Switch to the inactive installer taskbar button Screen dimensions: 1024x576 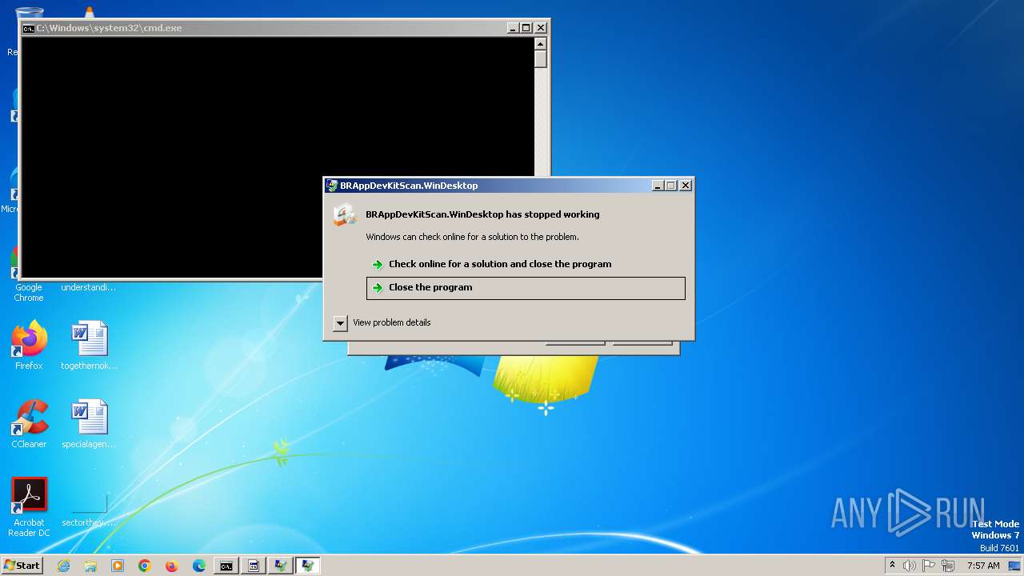281,566
